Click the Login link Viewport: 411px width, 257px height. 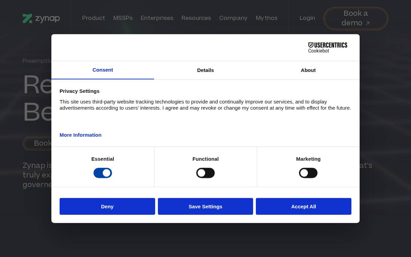click(x=307, y=18)
